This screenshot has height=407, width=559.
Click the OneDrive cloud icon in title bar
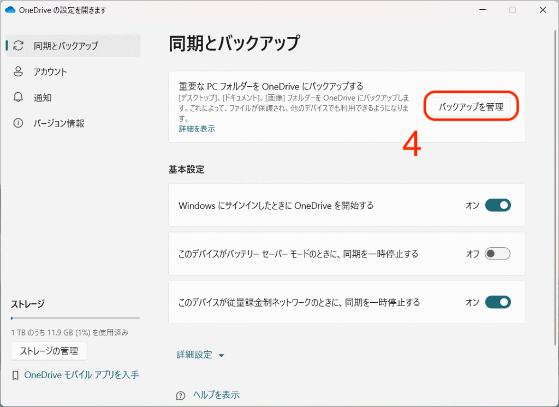pos(10,10)
